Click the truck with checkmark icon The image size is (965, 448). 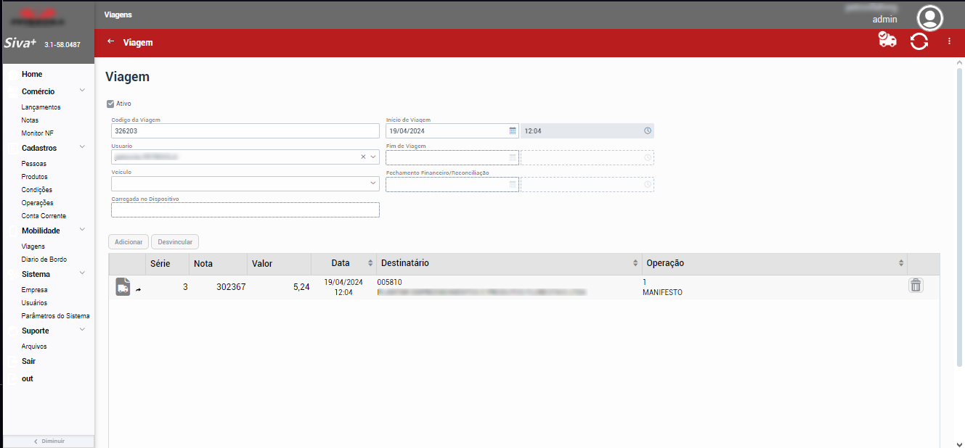(887, 41)
